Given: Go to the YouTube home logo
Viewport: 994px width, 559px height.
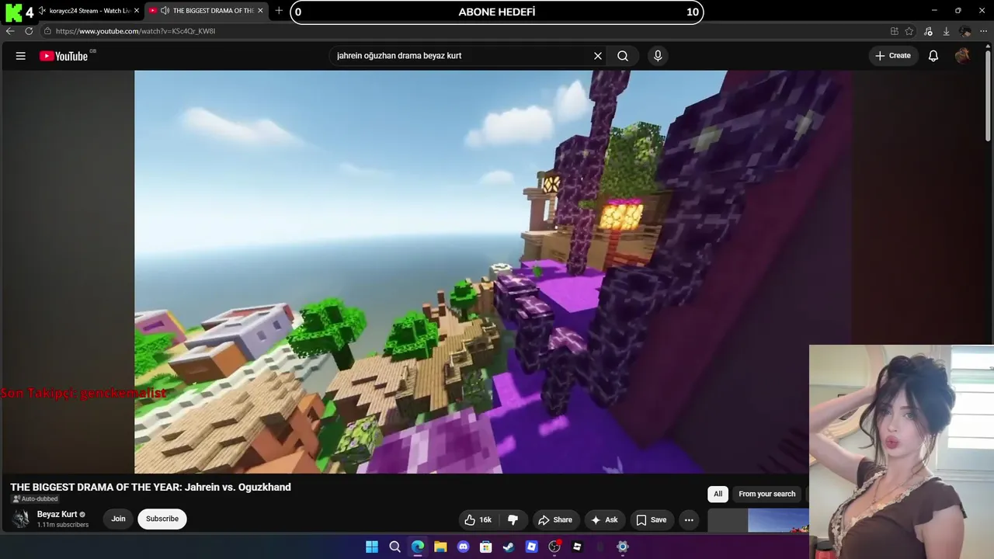Looking at the screenshot, I should click(x=64, y=56).
